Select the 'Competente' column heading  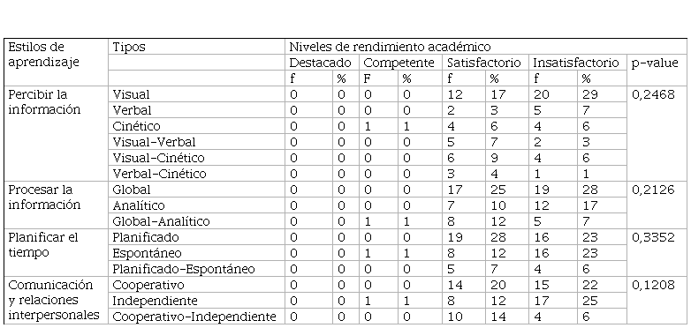[x=400, y=63]
